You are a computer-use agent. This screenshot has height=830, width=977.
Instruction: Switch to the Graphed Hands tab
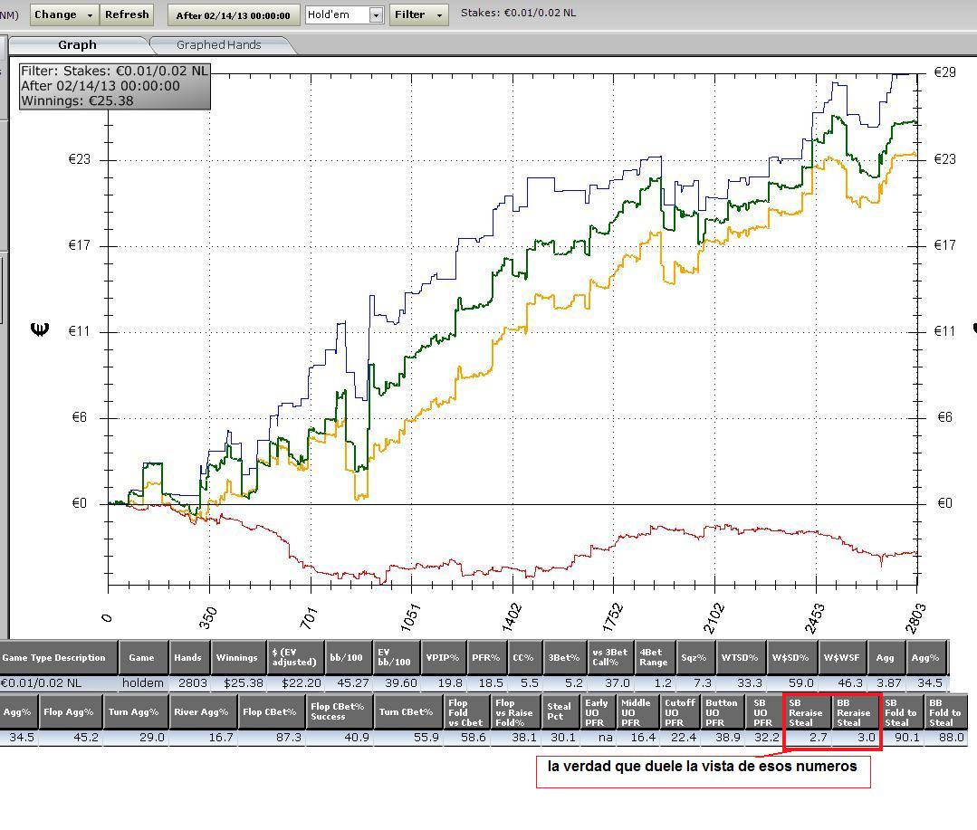(219, 45)
